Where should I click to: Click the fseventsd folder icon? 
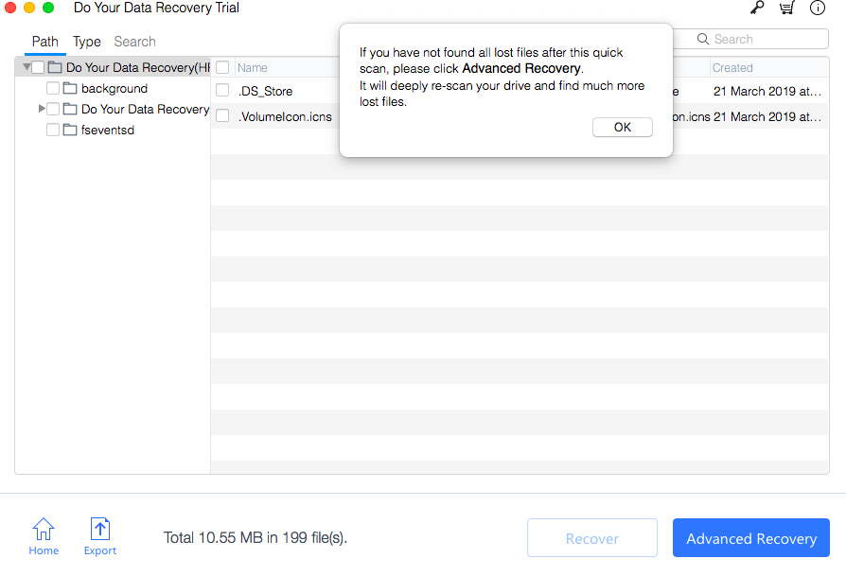70,130
